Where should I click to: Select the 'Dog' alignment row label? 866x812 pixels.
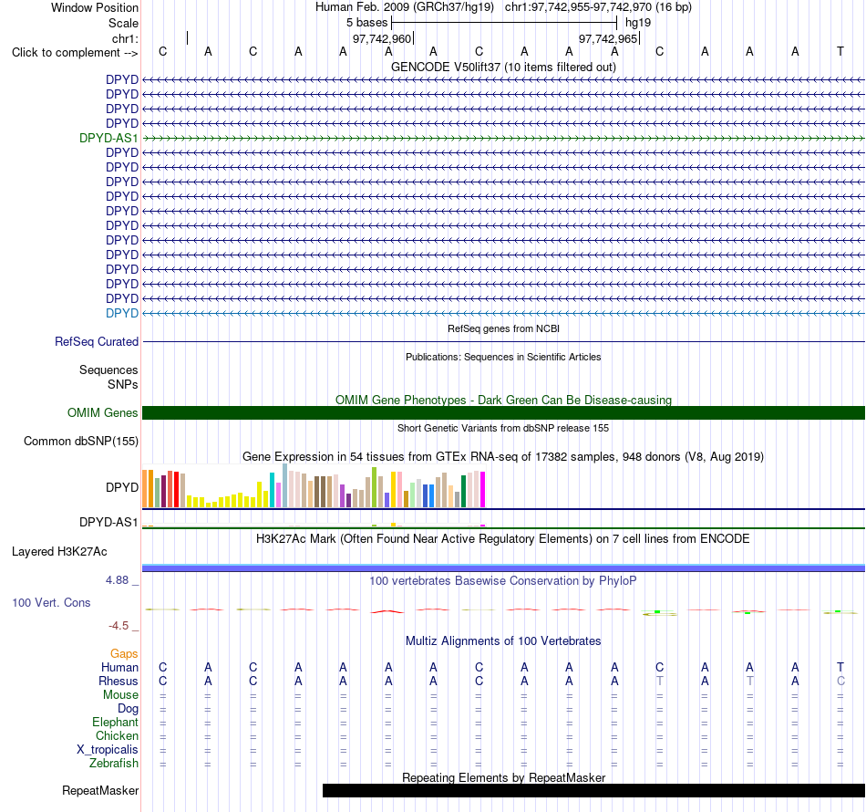pyautogui.click(x=128, y=709)
